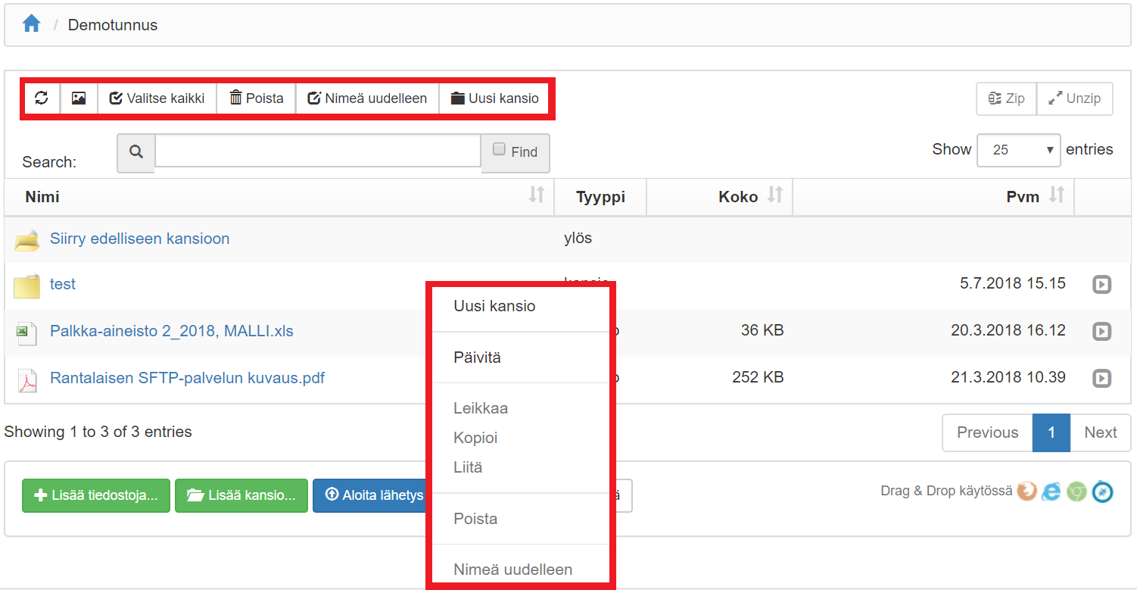Screen dimensions: 1137x590
Task: Click the yellow test folder icon
Action: coord(26,286)
